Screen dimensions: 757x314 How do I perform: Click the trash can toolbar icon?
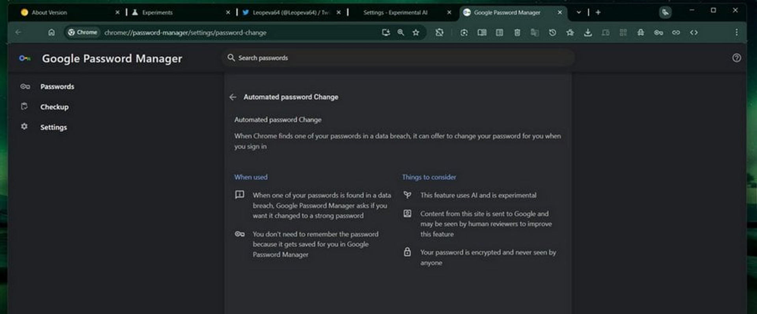click(x=517, y=32)
